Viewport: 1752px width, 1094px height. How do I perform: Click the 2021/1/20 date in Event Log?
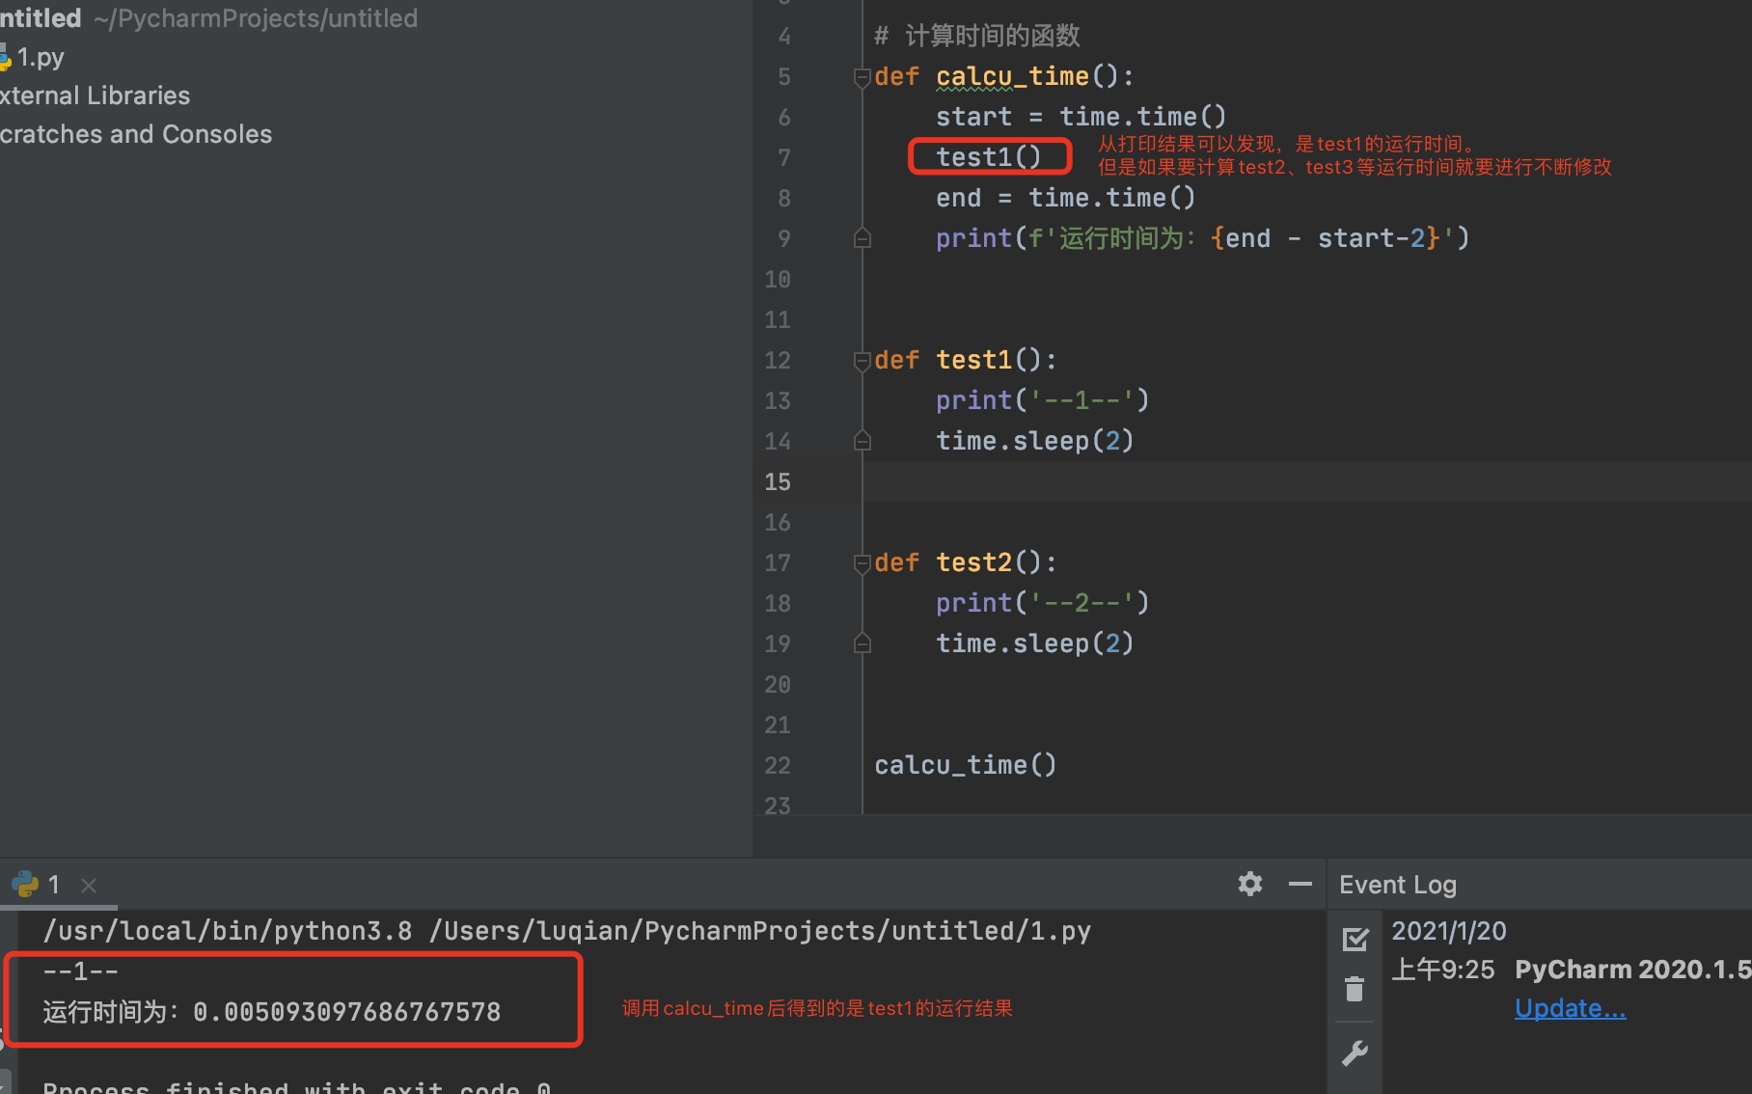pos(1449,931)
